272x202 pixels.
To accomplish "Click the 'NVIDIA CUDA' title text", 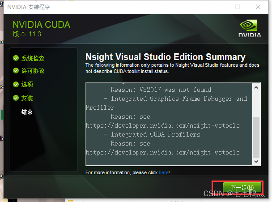I will point(42,25).
